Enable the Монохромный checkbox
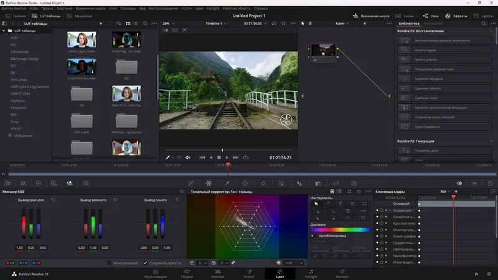The image size is (498, 280). tap(109, 263)
